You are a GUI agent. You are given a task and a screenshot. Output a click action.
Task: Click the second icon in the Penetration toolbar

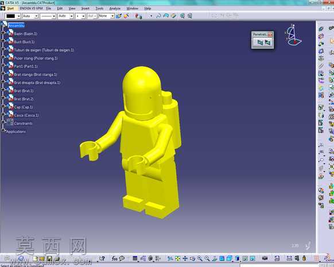pos(267,42)
